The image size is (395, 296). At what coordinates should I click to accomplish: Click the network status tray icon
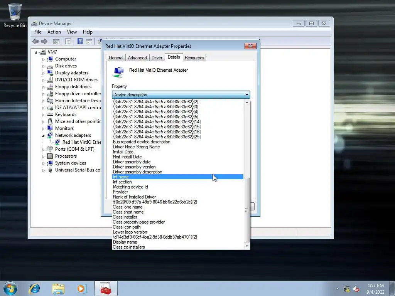click(x=347, y=289)
